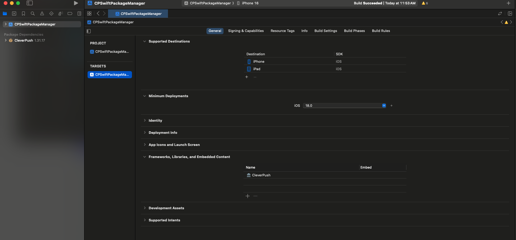Viewport: 516px width, 240px height.
Task: Open the Issue navigator warning icon
Action: coord(42,14)
